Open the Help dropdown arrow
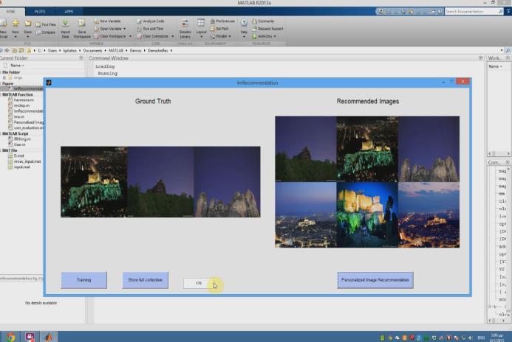Screen dimensions: 512x342 coord(244,37)
